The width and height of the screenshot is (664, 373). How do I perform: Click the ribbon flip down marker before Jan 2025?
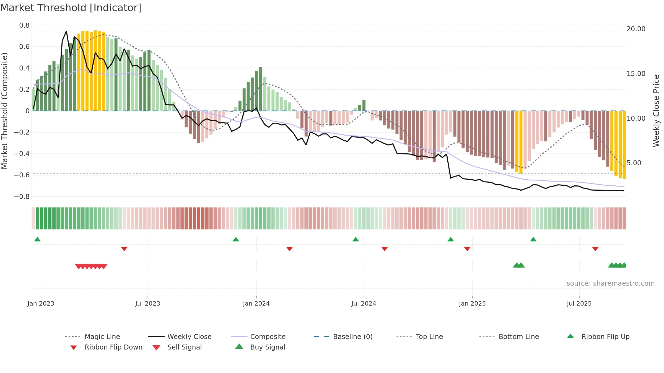467,249
